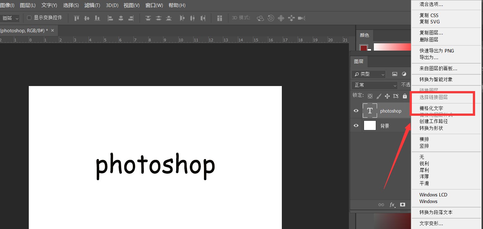Screen dimensions: 483x229
Task: Click the distribute left edges icon
Action: (x=182, y=18)
